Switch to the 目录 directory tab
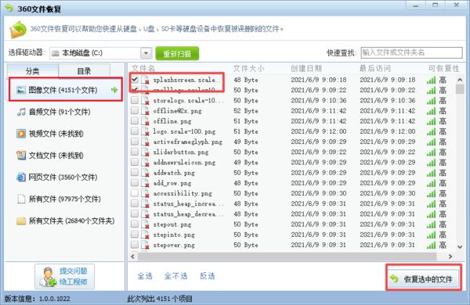470x305 pixels. coord(85,71)
